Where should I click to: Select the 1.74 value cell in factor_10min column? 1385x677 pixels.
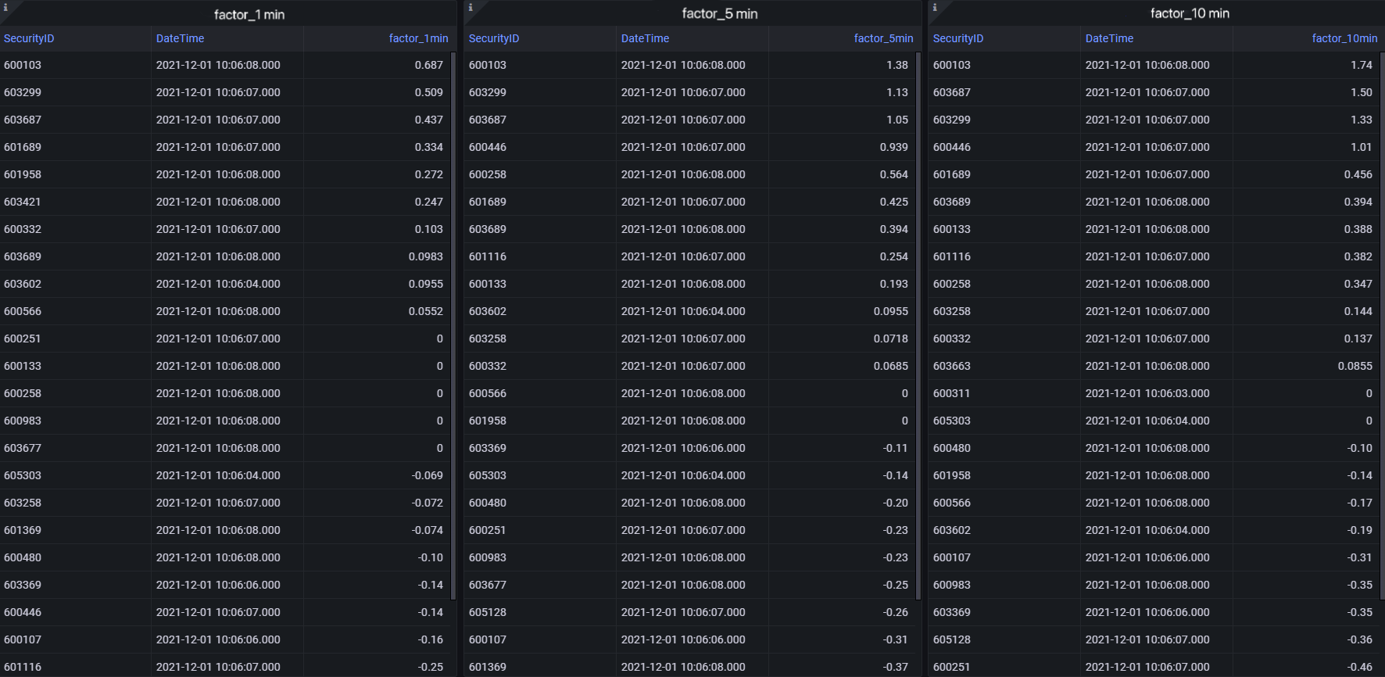[1361, 65]
